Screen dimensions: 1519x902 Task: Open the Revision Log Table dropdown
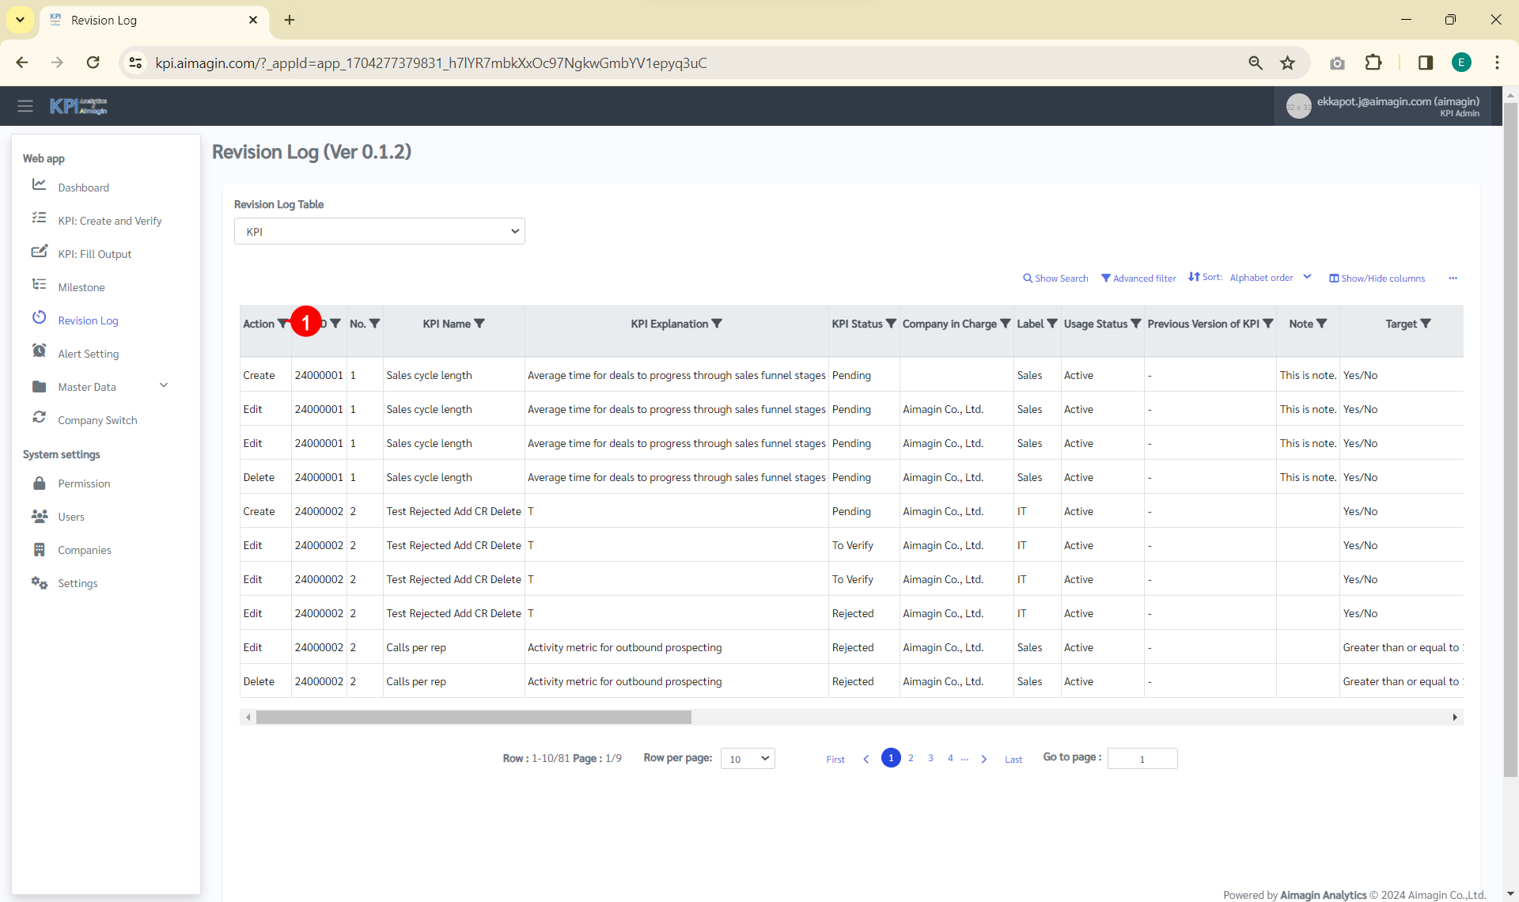coord(380,232)
